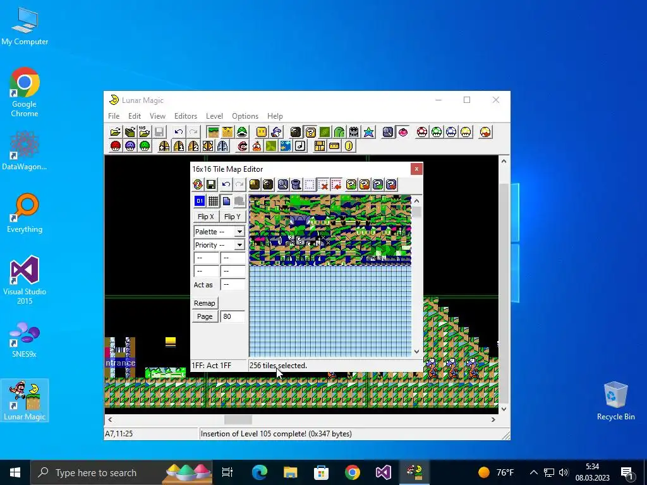
Task: Open the View menu
Action: (157, 116)
